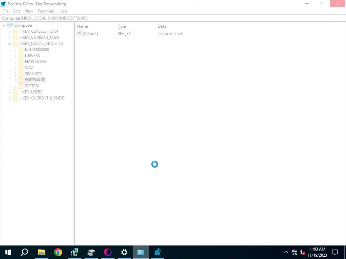The width and height of the screenshot is (346, 259).
Task: Open taskbar Search
Action: 24,252
